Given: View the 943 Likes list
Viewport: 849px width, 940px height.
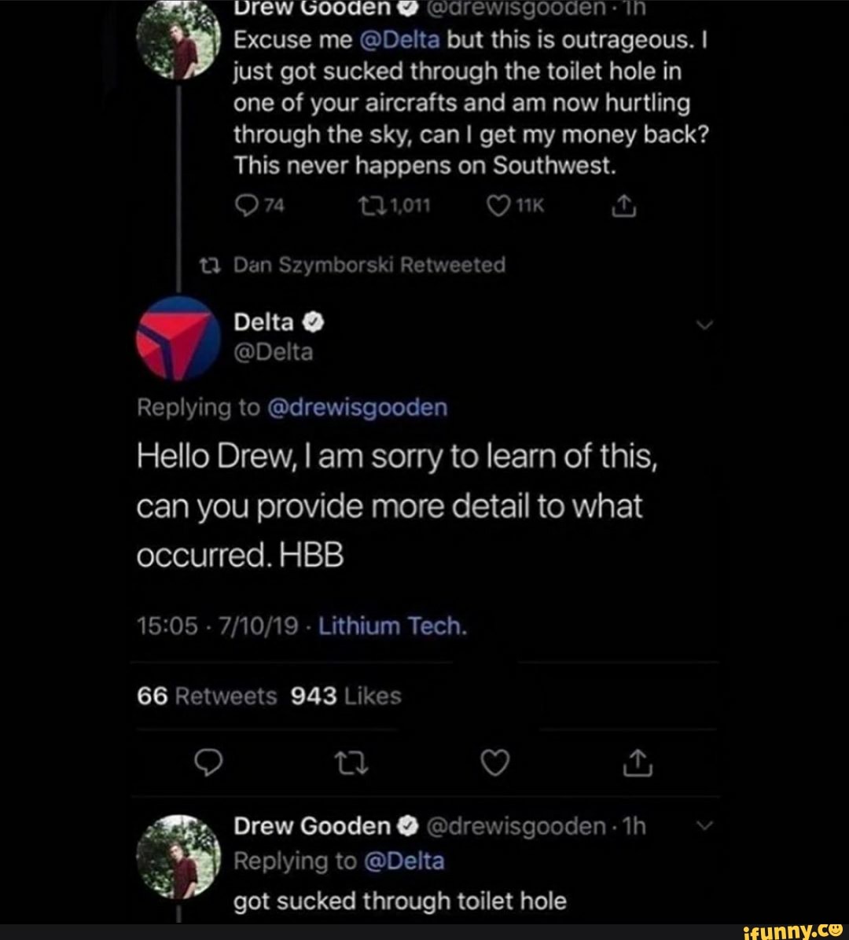Looking at the screenshot, I should (x=346, y=696).
